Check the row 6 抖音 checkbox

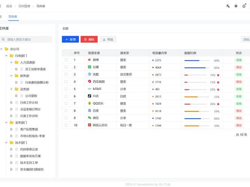click(x=66, y=96)
